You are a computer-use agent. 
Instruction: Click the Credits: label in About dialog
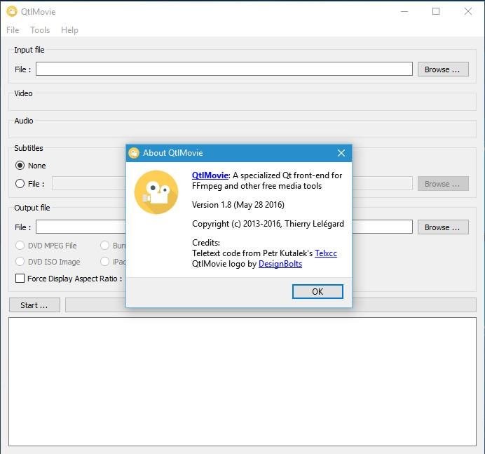click(x=205, y=243)
